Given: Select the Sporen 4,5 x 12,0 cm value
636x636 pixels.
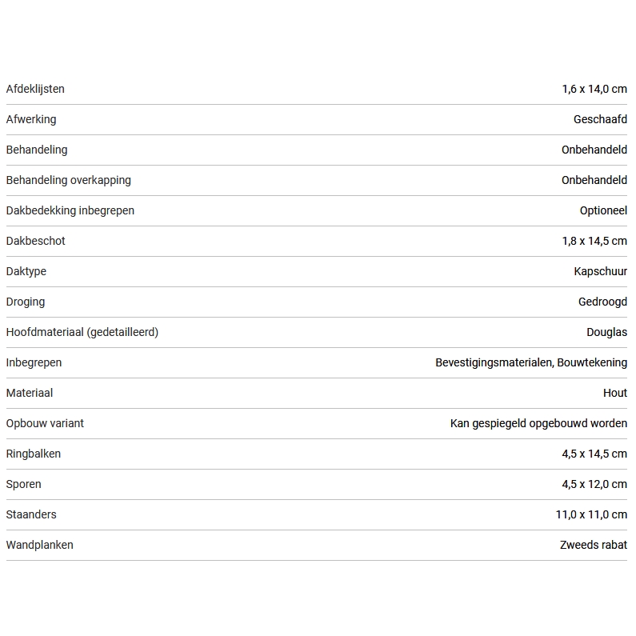Looking at the screenshot, I should pos(594,484).
